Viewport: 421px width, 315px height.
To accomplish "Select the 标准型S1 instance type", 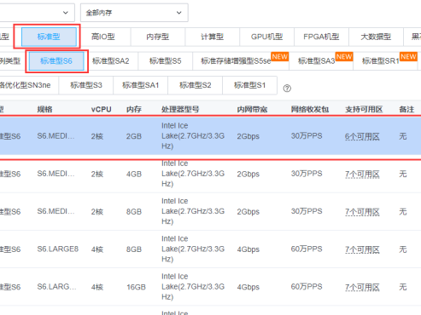I will pos(249,85).
